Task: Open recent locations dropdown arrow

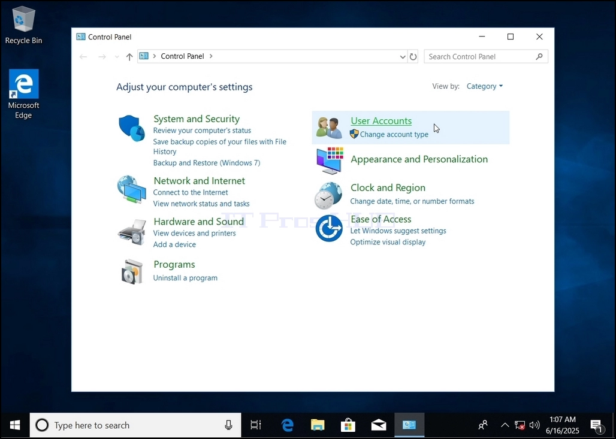Action: point(117,57)
